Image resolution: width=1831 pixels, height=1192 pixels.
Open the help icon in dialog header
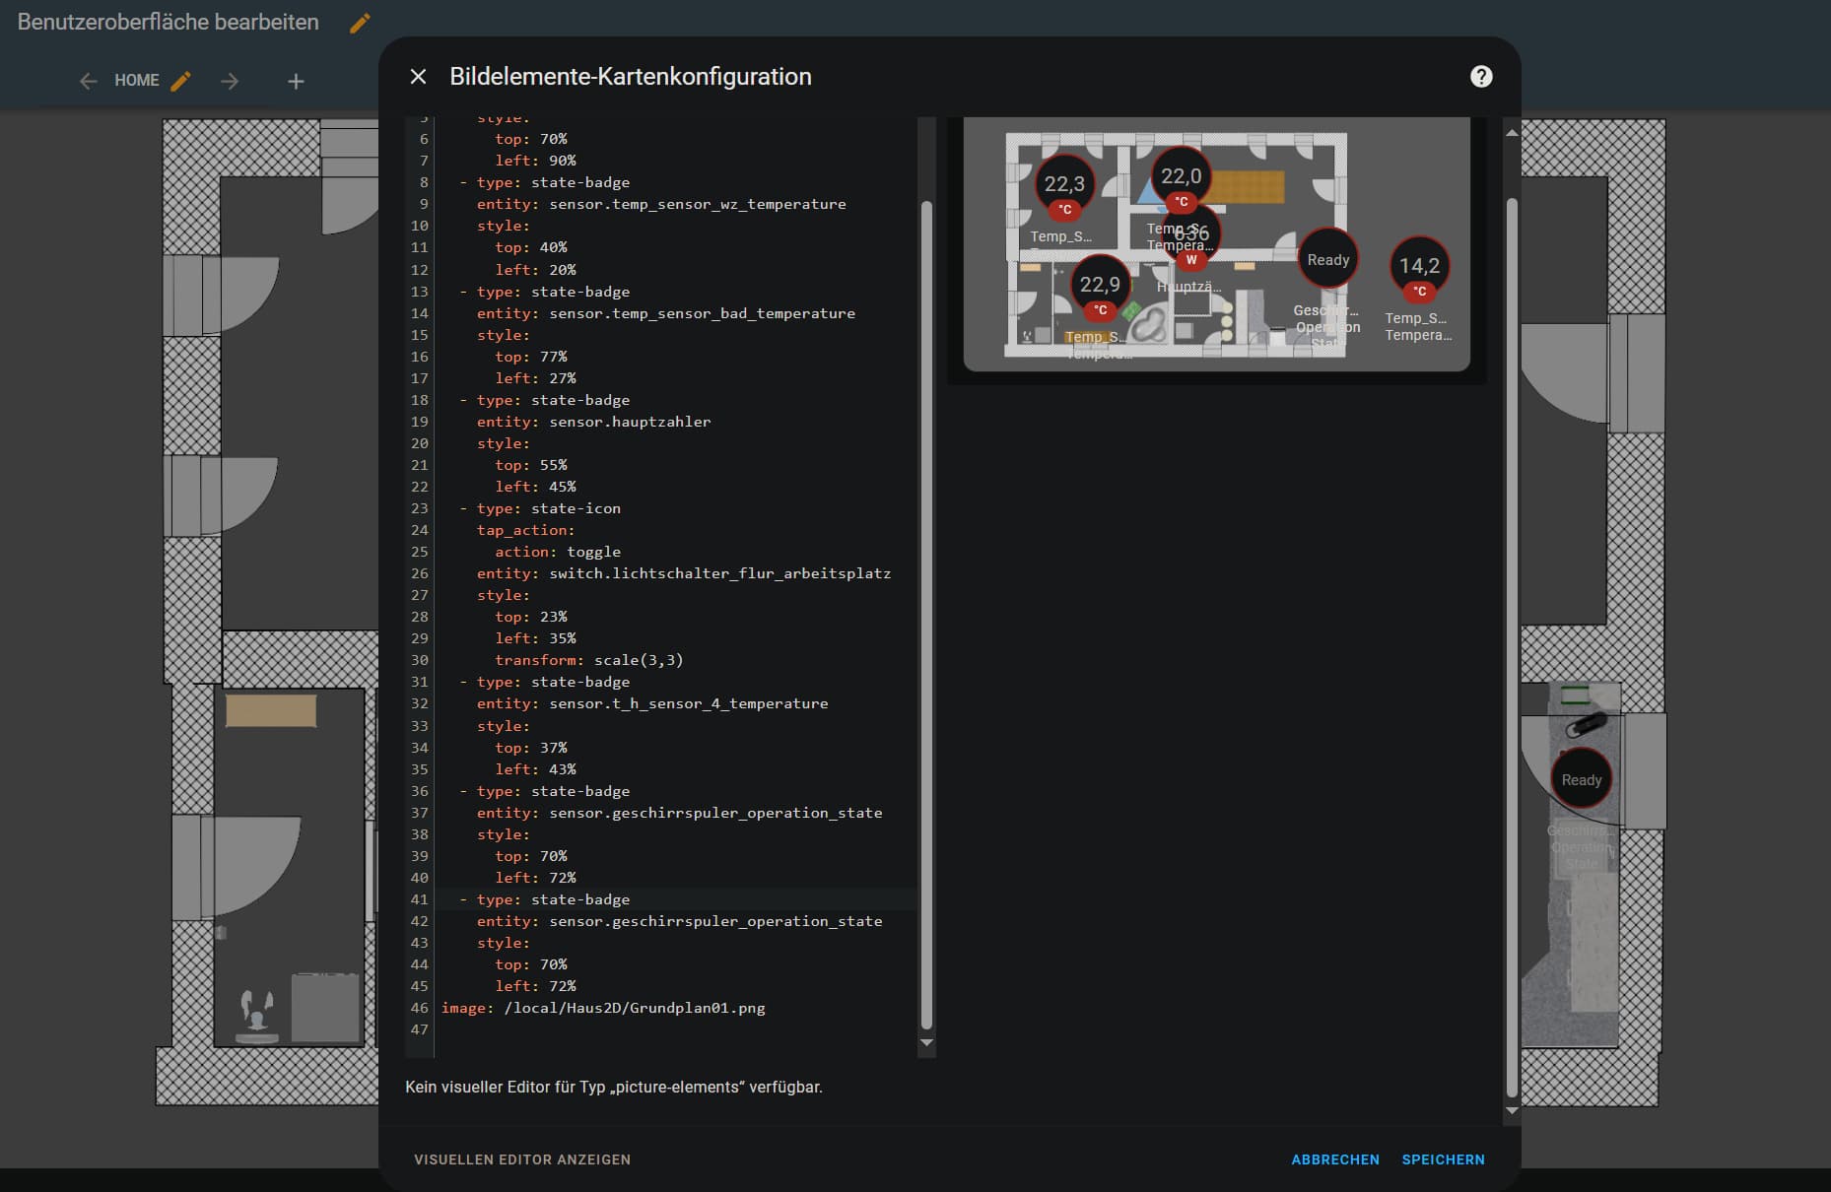point(1480,77)
